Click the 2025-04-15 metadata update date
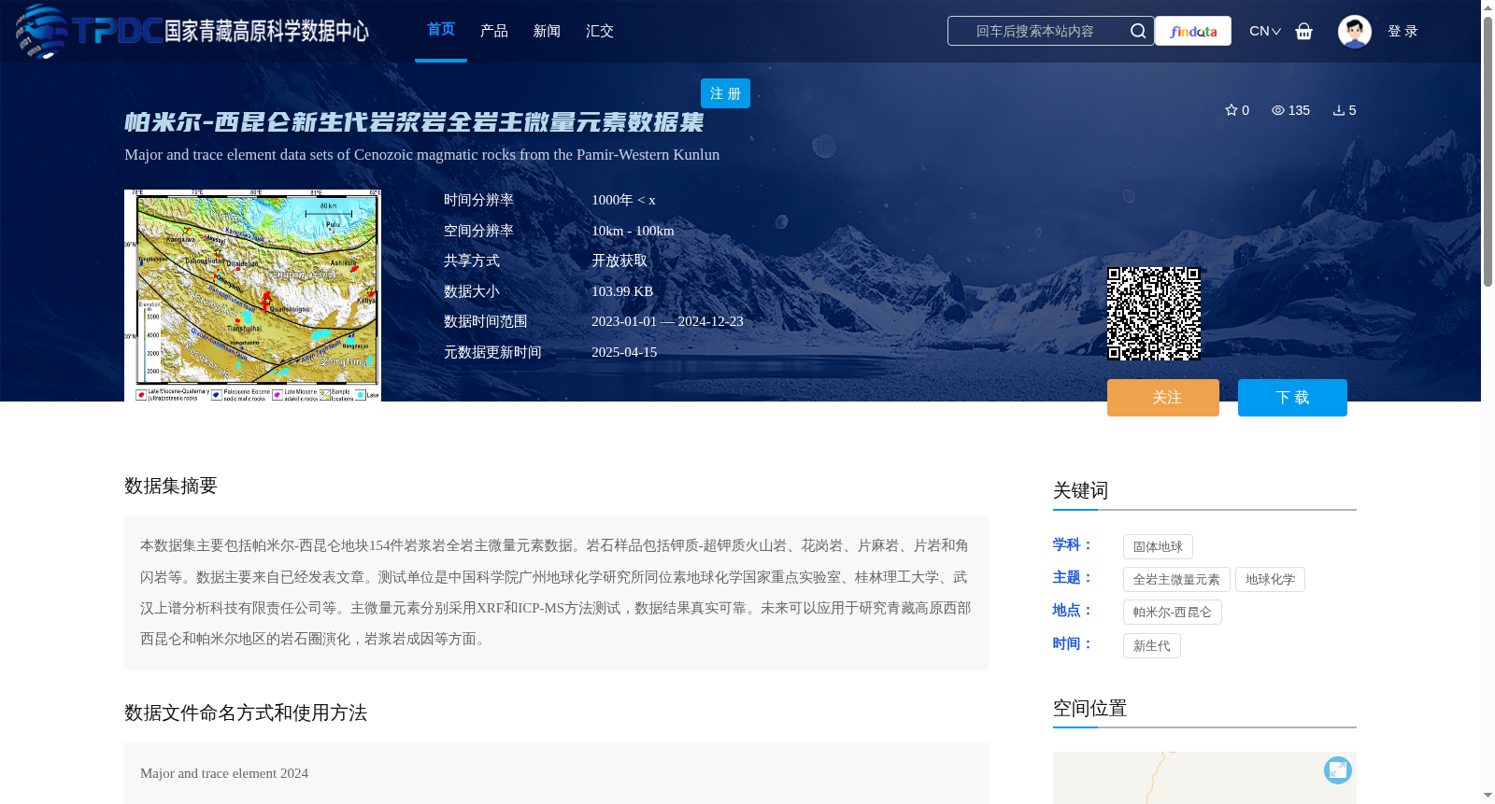 click(x=624, y=352)
